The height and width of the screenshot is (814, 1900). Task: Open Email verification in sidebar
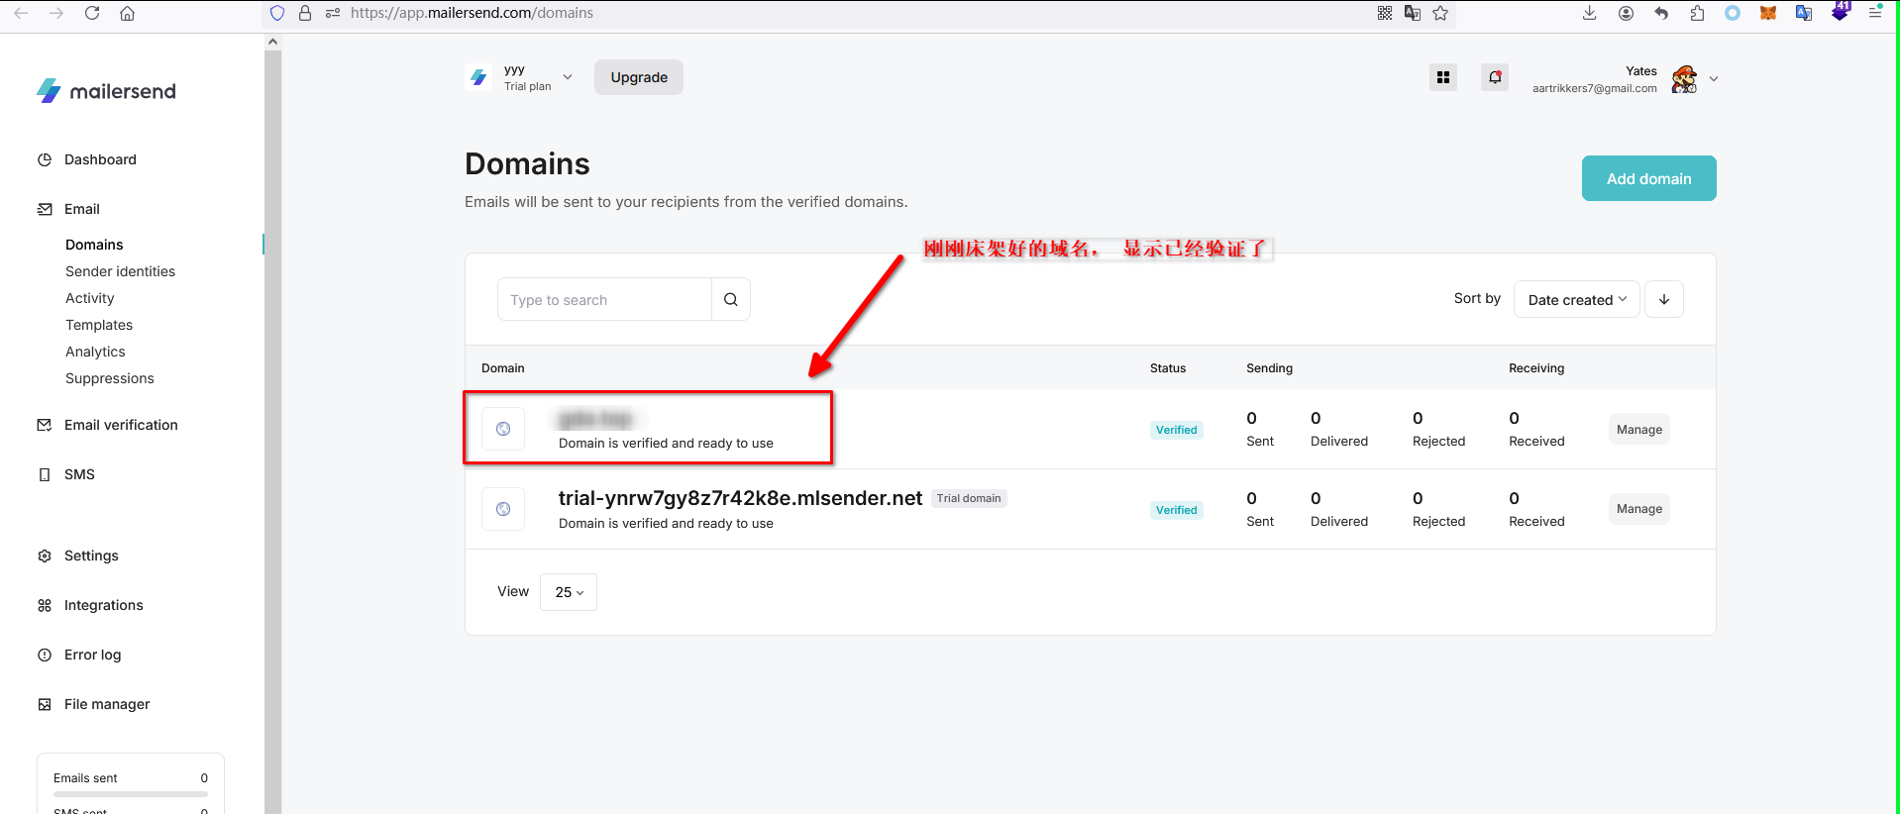tap(121, 425)
